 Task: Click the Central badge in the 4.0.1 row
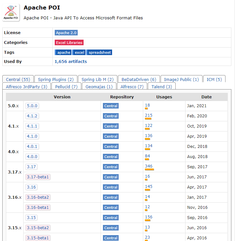click(110, 147)
